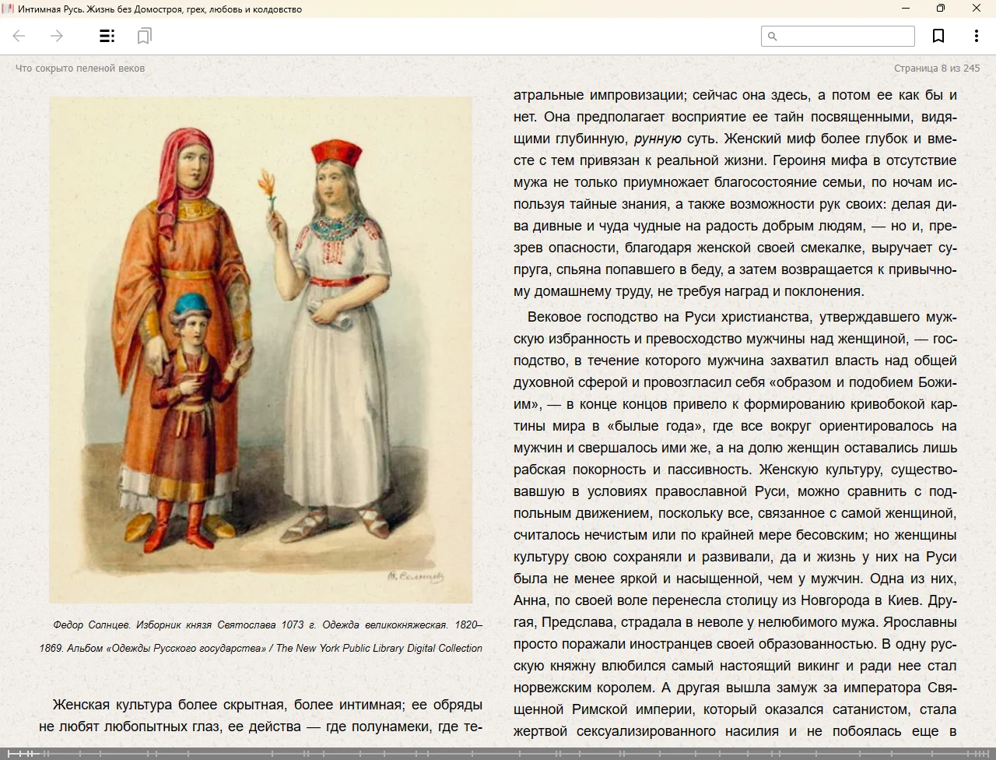Minimize the reader window
996x760 pixels.
(906, 9)
